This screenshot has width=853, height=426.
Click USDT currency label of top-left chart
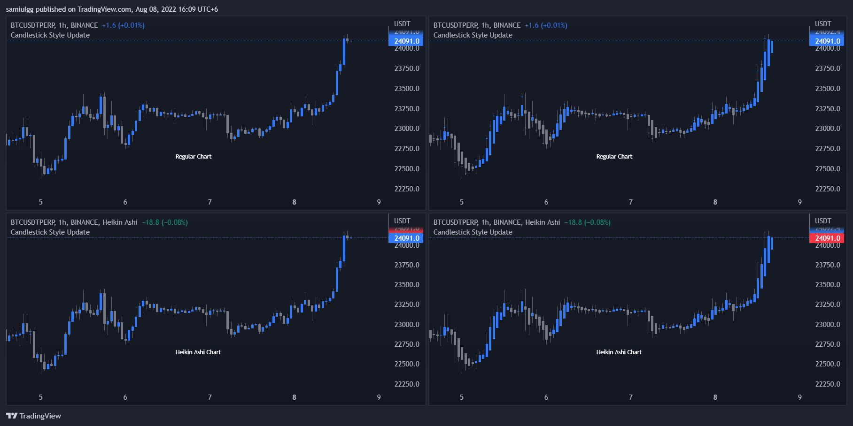pyautogui.click(x=402, y=24)
